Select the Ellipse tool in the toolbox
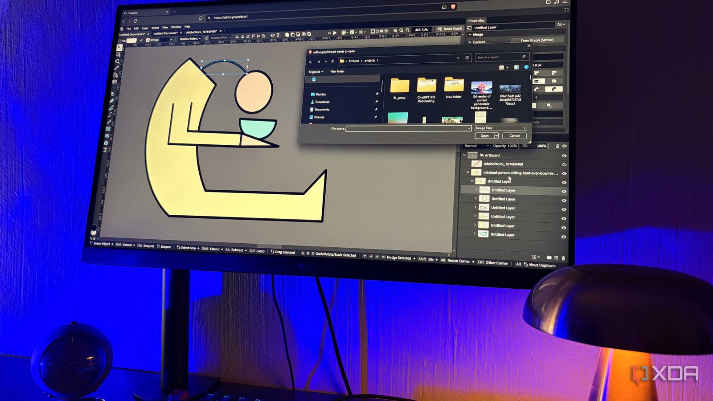Screen dimensions: 713x401 [107, 136]
